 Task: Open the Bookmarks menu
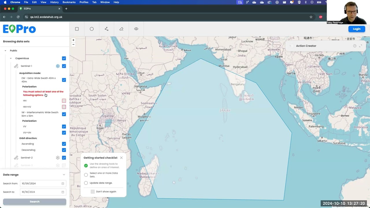click(x=69, y=2)
